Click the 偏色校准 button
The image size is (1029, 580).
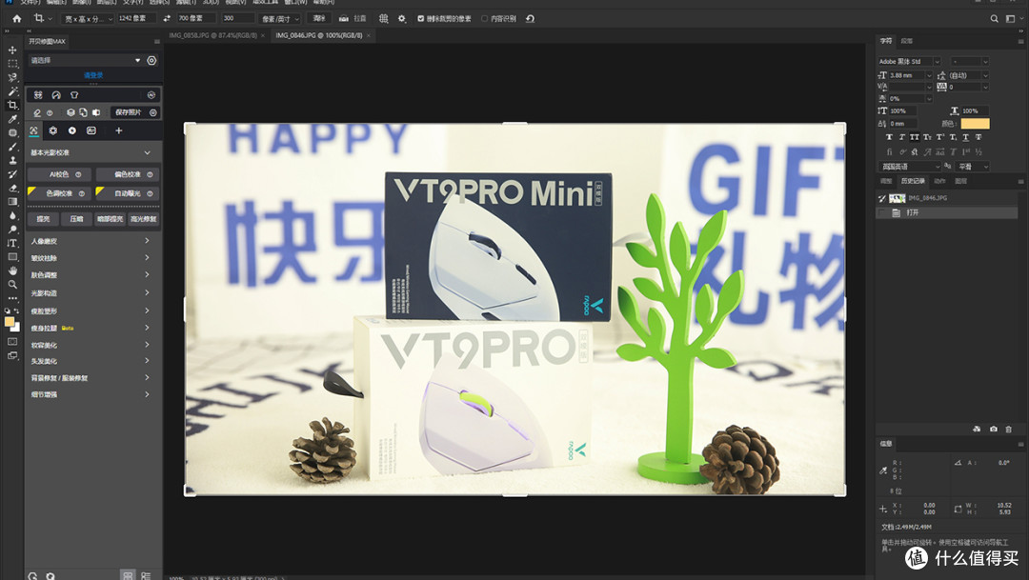128,174
